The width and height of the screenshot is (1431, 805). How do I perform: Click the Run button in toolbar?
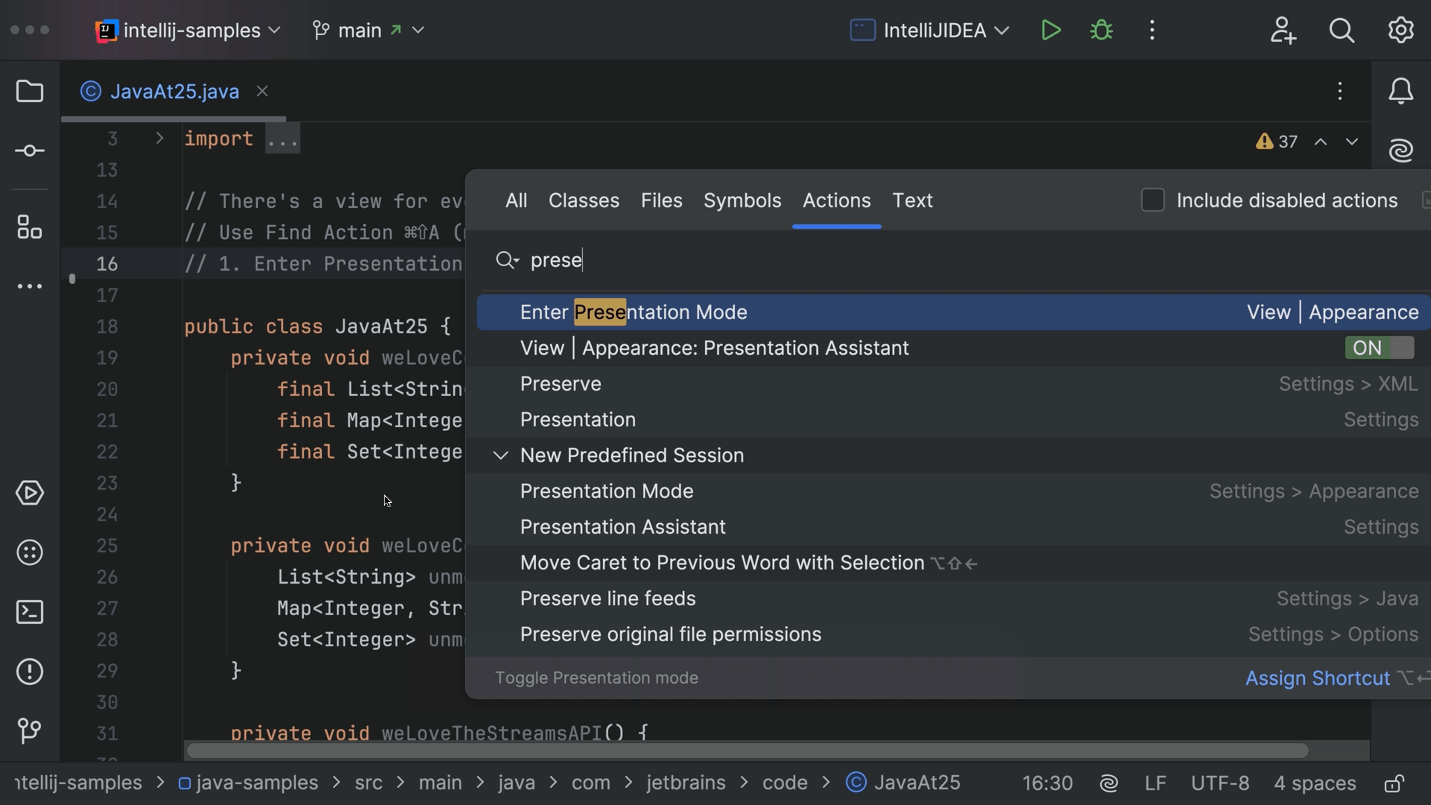(1050, 29)
